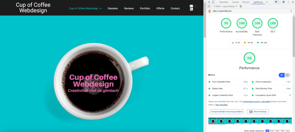This screenshot has width=295, height=132.
Task: Open DevTools customize three-dot menu
Action: (288, 2)
